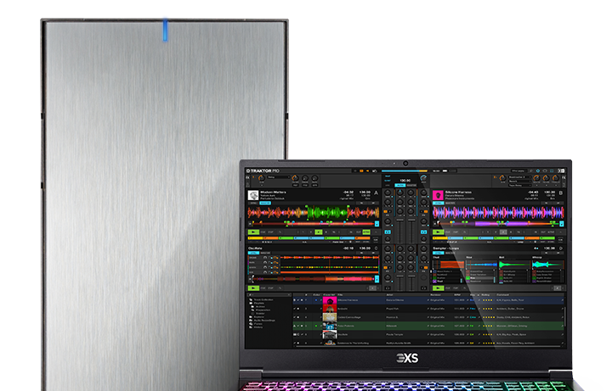The height and width of the screenshot is (391, 612).
Task: Click the CUE button on deck A
Action: 263,232
